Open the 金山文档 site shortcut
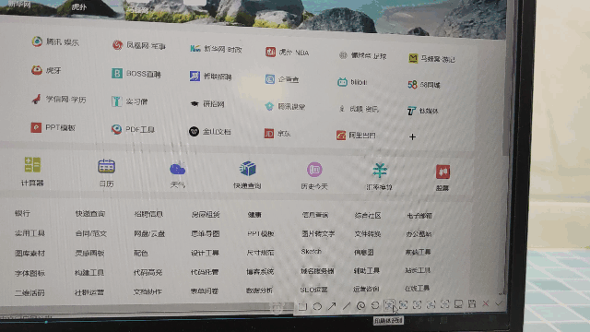The width and height of the screenshot is (590, 332). (x=210, y=131)
